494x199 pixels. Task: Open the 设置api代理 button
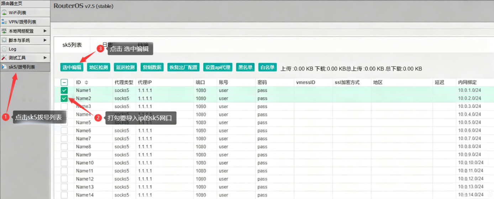pyautogui.click(x=218, y=67)
